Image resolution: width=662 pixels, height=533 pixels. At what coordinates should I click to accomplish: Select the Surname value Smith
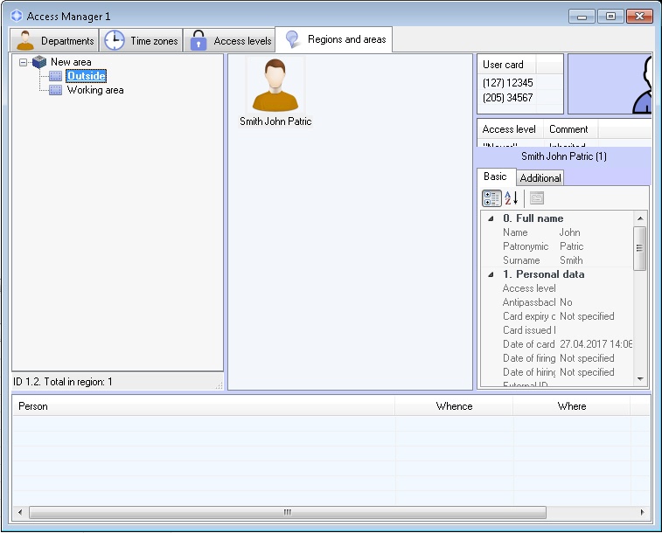571,260
